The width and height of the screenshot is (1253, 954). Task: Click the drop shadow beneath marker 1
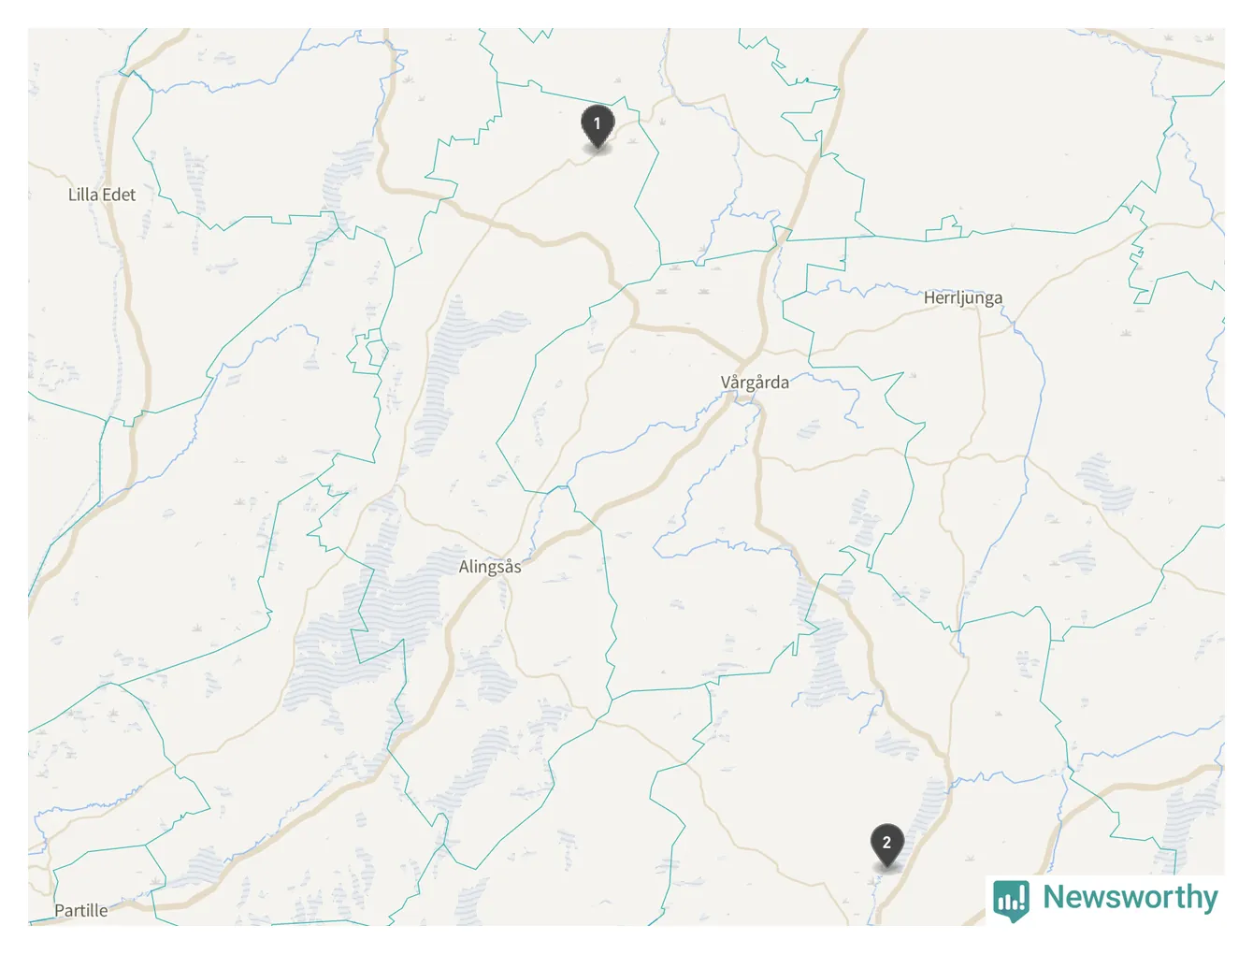click(597, 148)
